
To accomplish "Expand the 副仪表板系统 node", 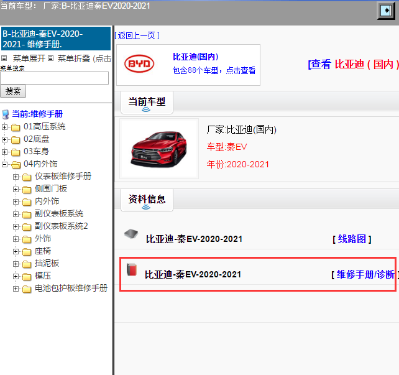I will point(16,214).
